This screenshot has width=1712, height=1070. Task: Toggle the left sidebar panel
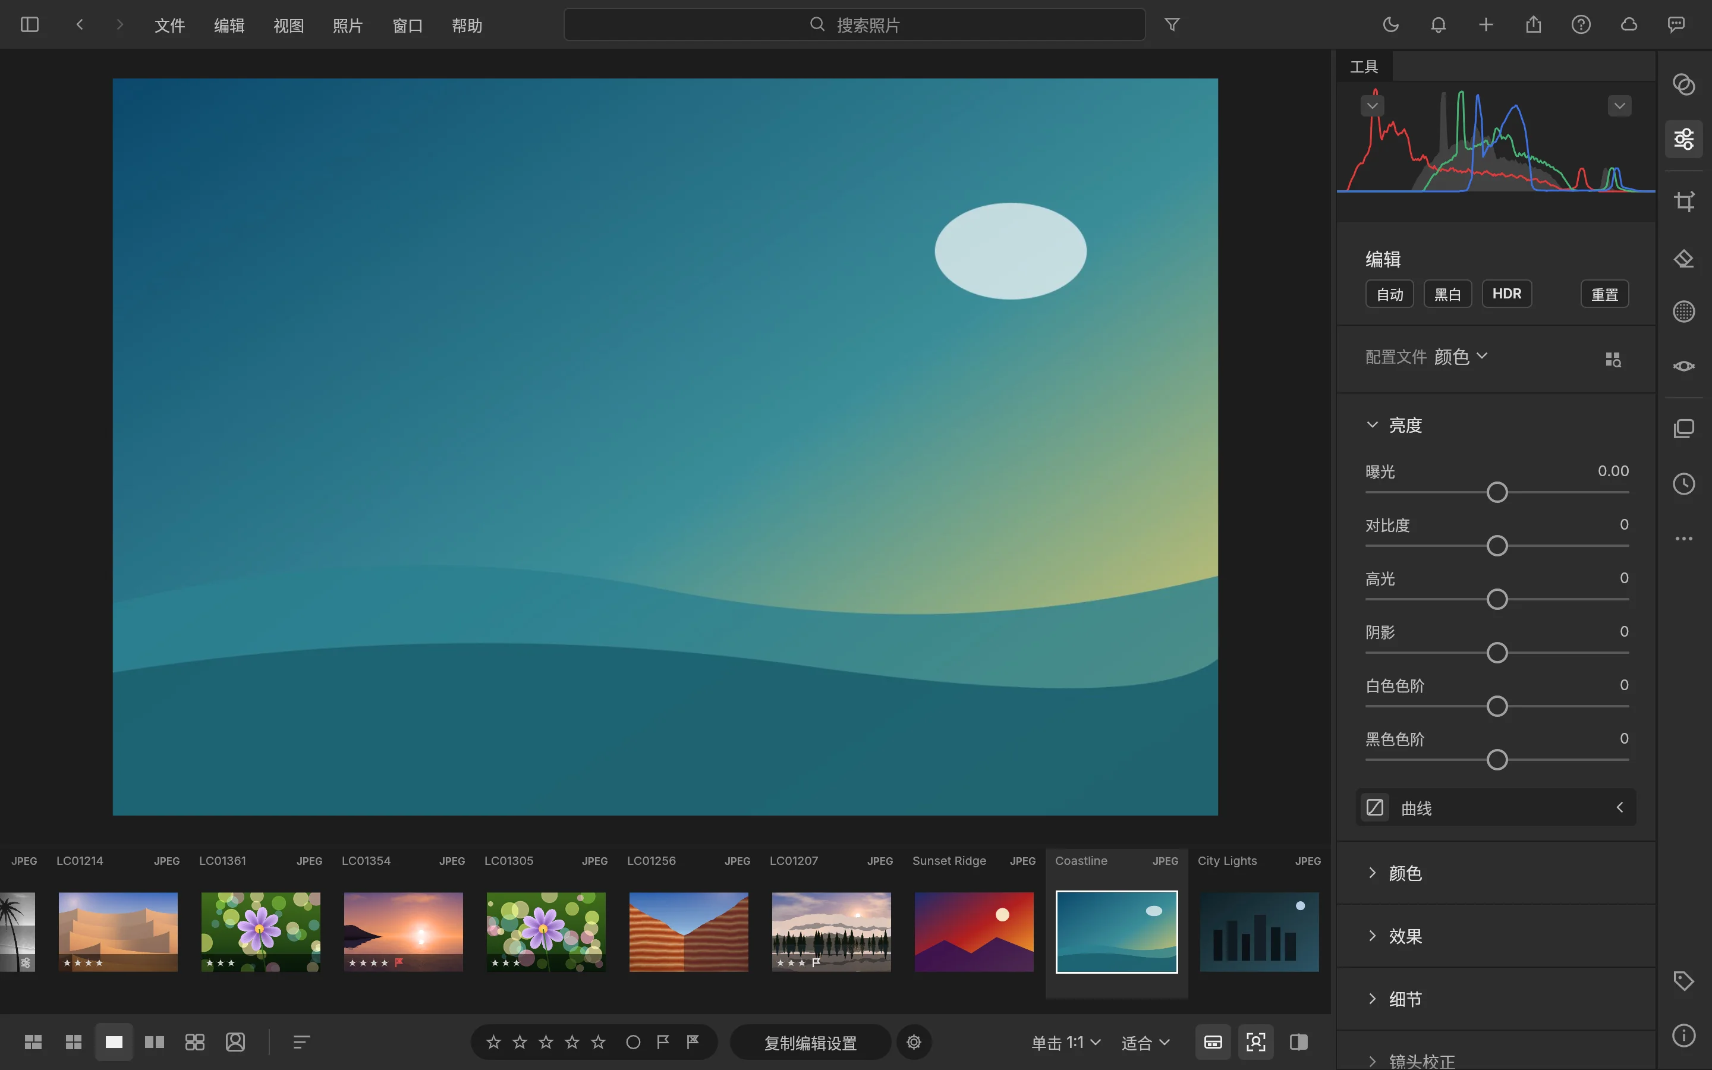(x=30, y=25)
